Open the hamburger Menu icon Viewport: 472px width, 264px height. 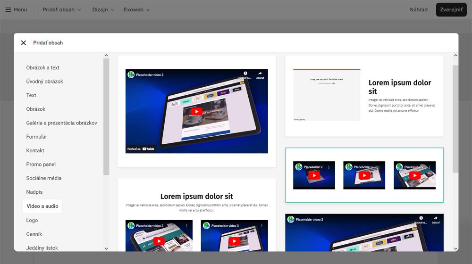[8, 9]
